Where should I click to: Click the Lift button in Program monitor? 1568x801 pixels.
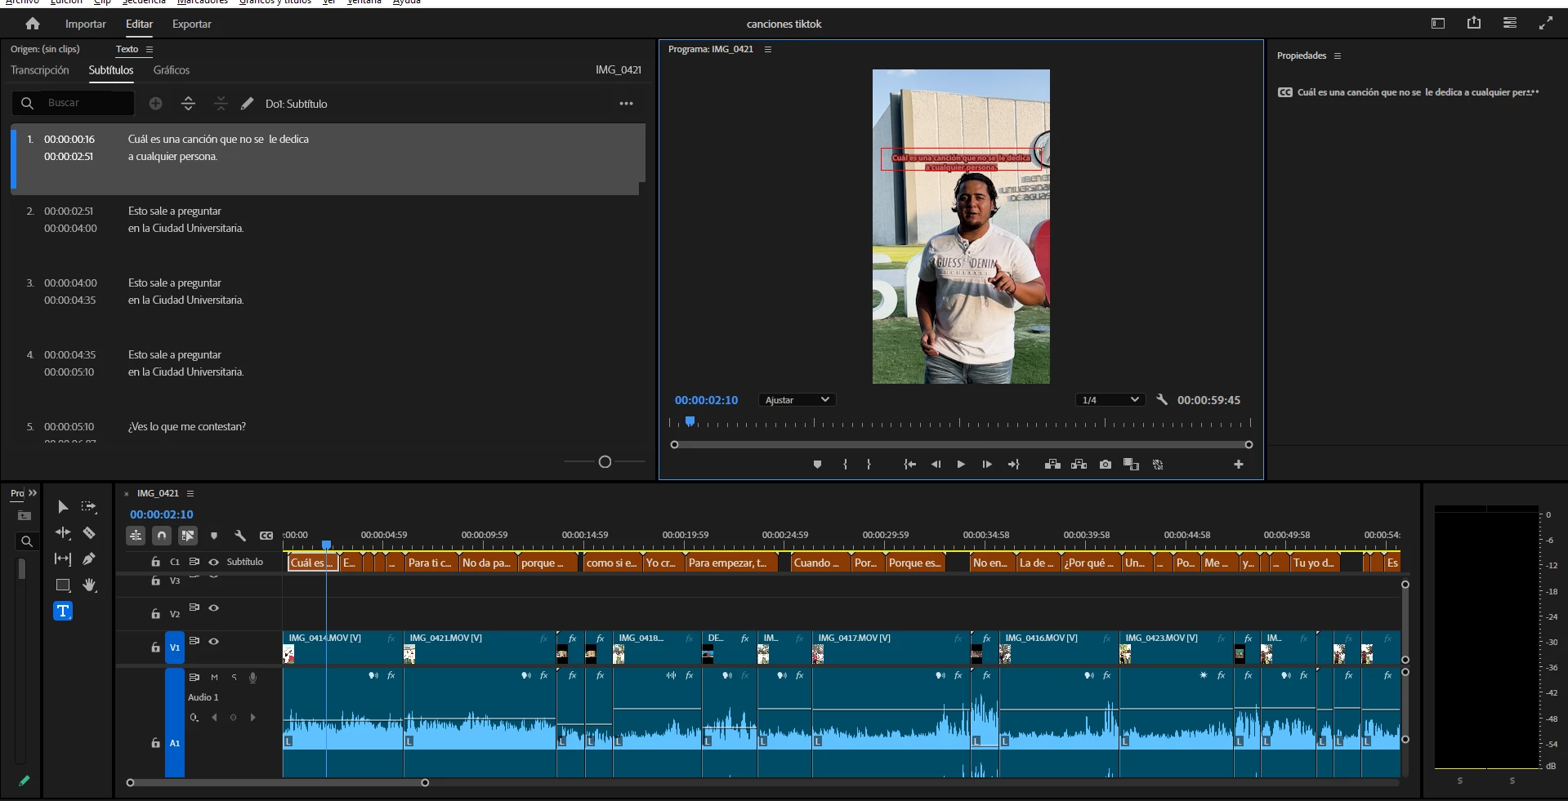point(1053,465)
